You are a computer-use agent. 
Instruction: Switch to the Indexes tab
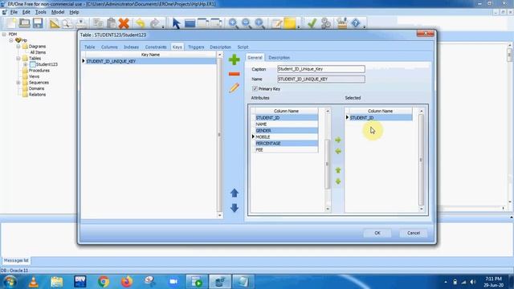pyautogui.click(x=131, y=47)
